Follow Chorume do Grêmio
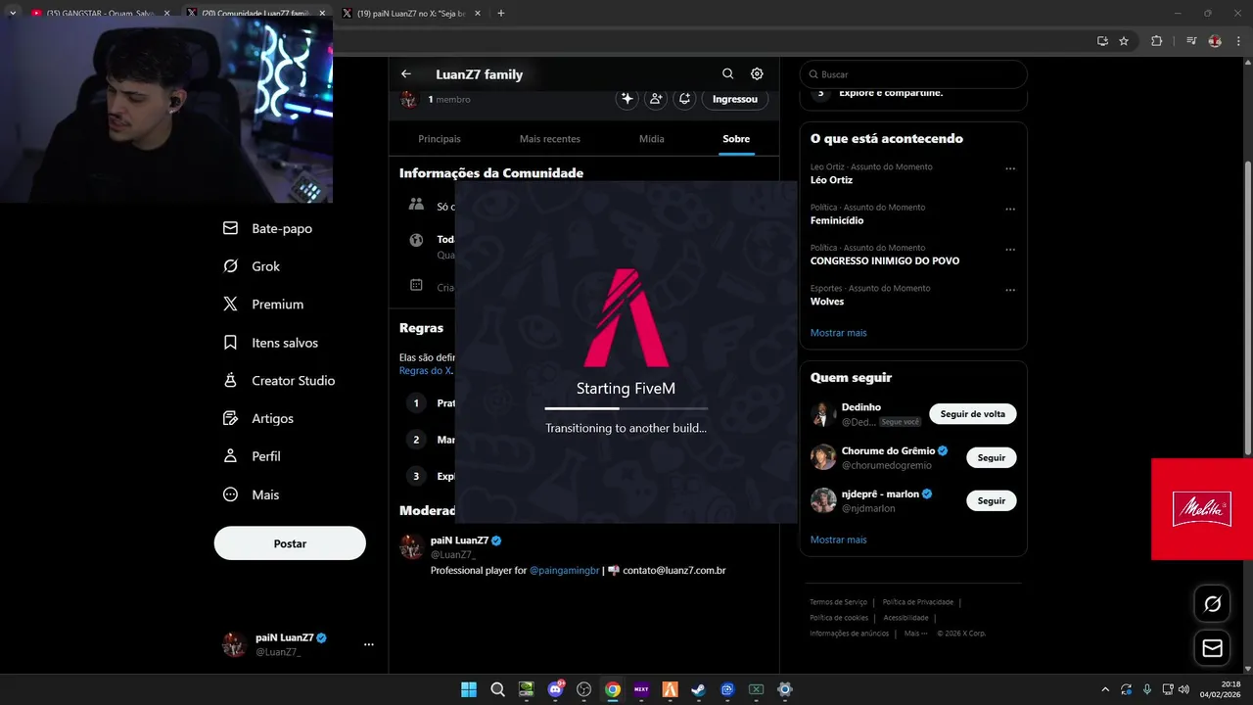The image size is (1253, 705). coord(992,457)
